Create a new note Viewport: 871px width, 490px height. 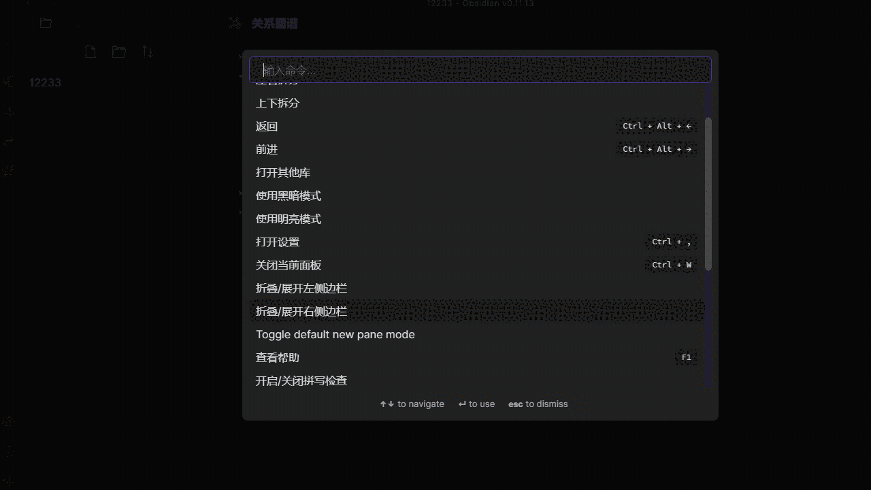coord(91,52)
